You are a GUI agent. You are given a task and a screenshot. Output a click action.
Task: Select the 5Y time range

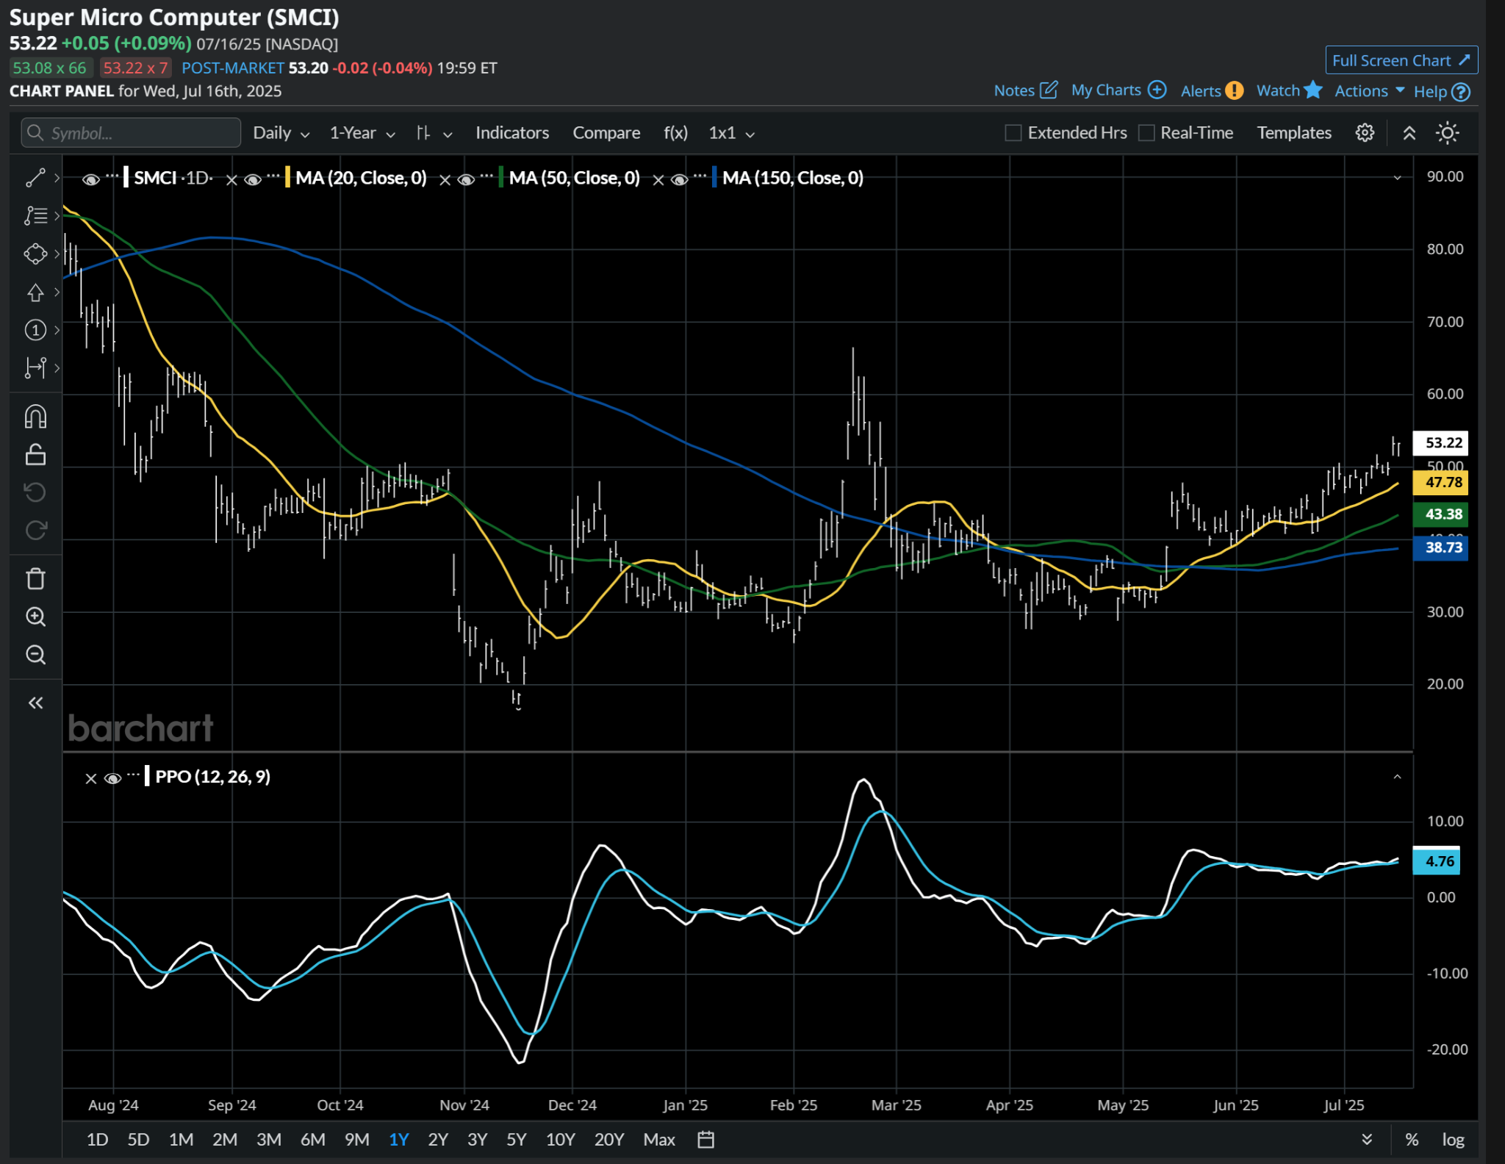pyautogui.click(x=516, y=1140)
